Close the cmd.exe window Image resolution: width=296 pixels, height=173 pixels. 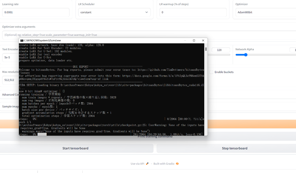coord(203,41)
